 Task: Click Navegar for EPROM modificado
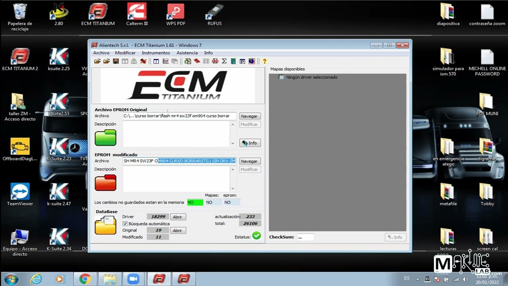coord(250,161)
